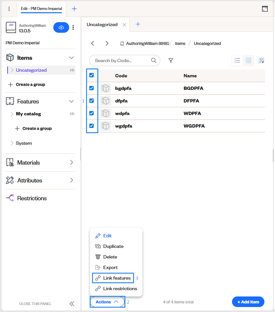Check the select-all checkbox in the table header
The height and width of the screenshot is (312, 275).
point(92,75)
